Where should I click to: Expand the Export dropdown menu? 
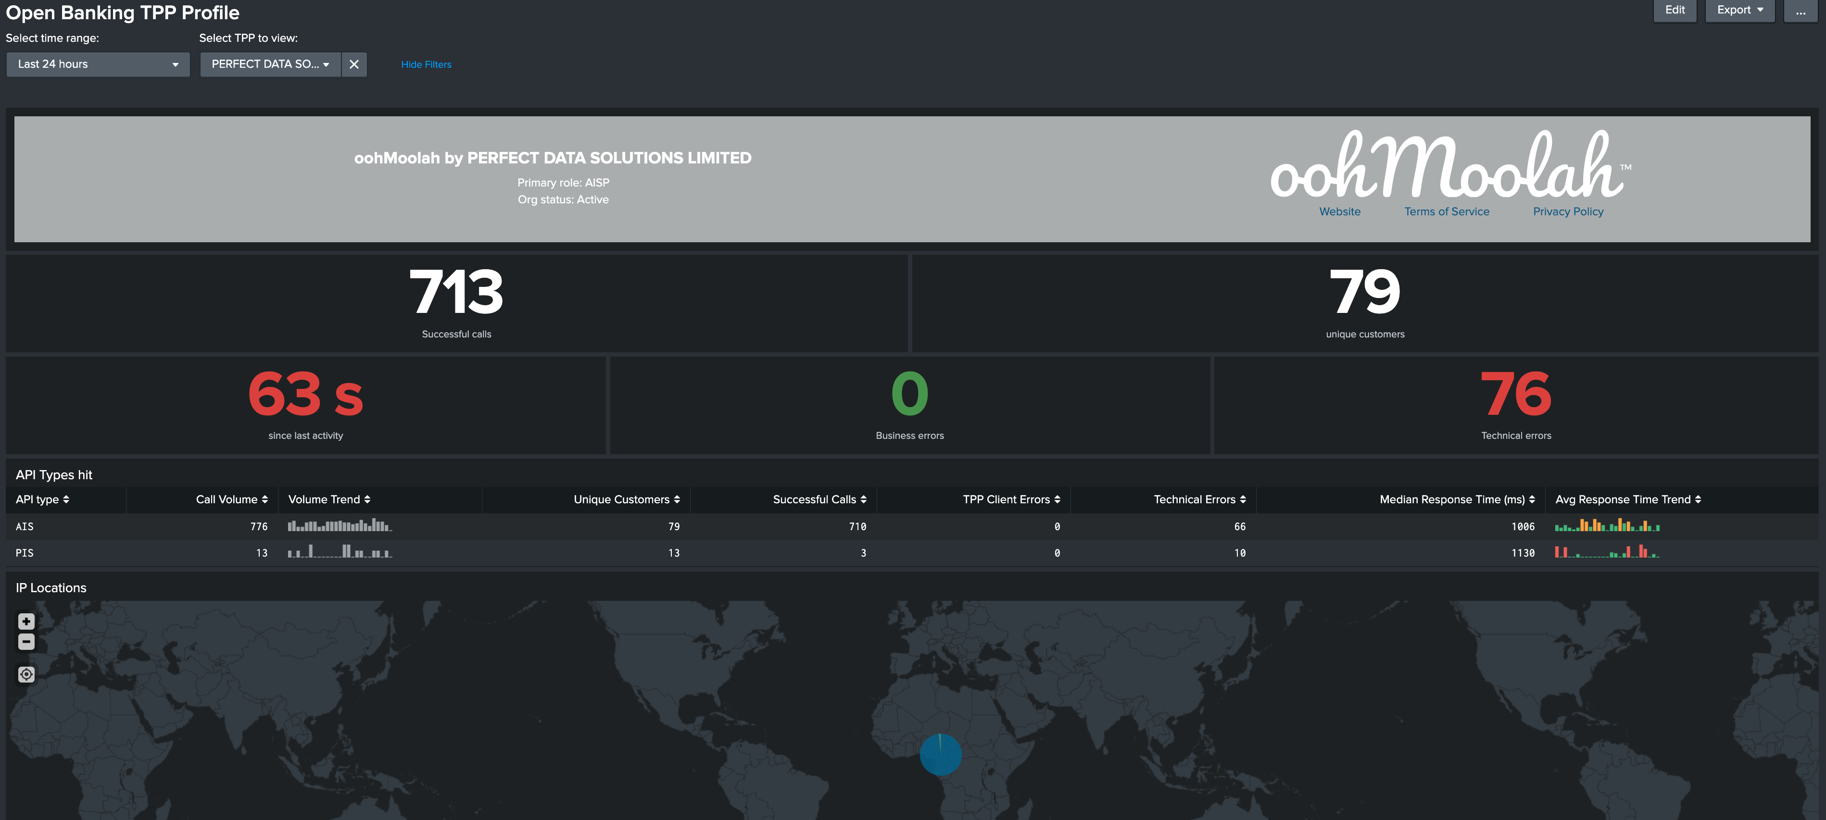pyautogui.click(x=1739, y=10)
